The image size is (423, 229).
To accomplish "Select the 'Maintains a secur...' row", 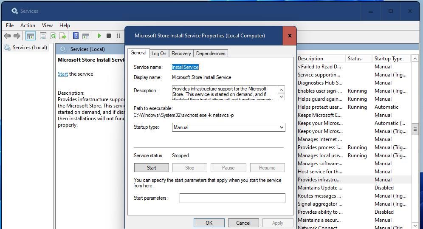I will [354, 220].
